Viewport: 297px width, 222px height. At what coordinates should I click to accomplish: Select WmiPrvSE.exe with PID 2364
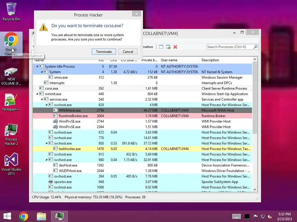(142, 127)
